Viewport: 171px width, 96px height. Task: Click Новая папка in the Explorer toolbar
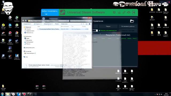pos(64,24)
